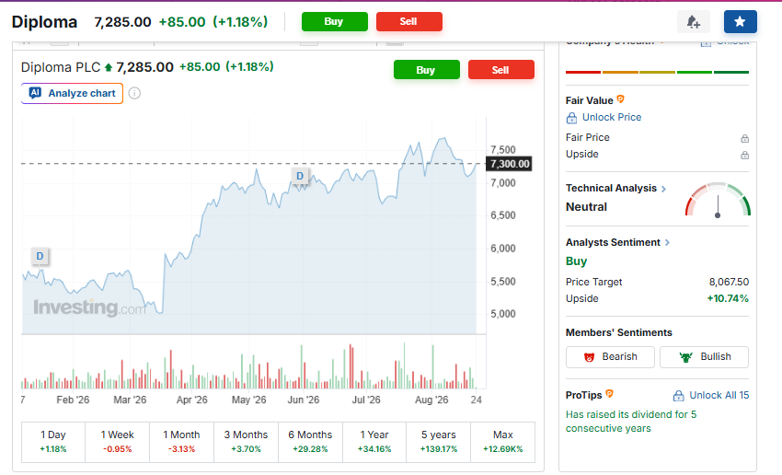Click the red Sell button above chart

tap(500, 70)
